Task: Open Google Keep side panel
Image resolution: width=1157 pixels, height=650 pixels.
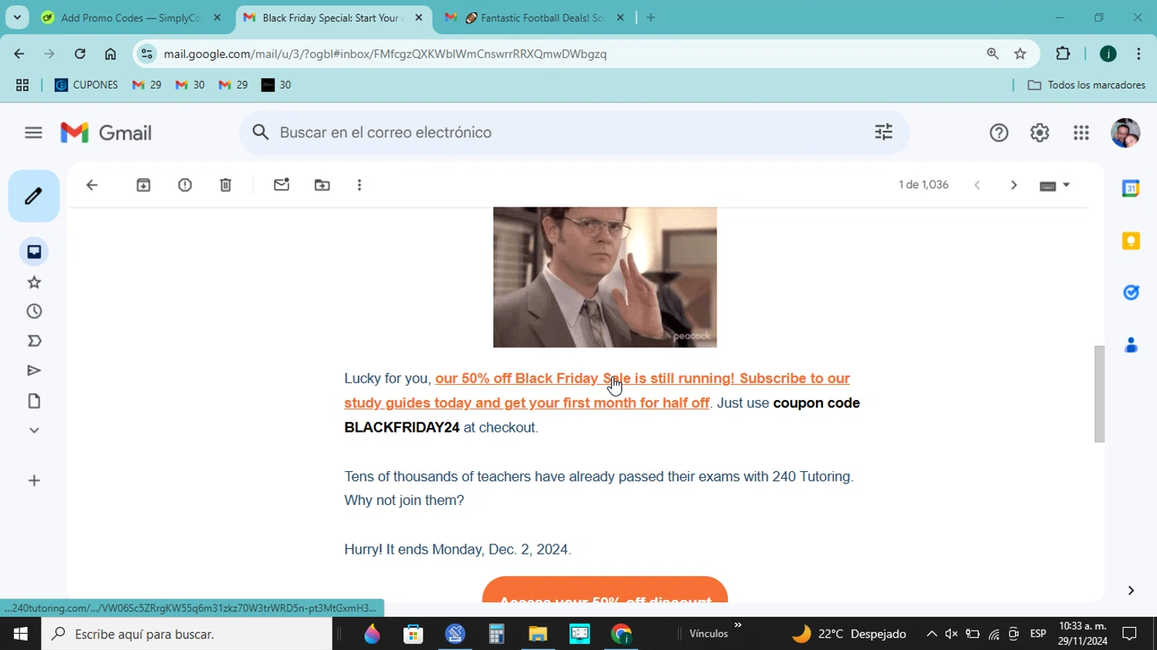Action: click(1131, 241)
